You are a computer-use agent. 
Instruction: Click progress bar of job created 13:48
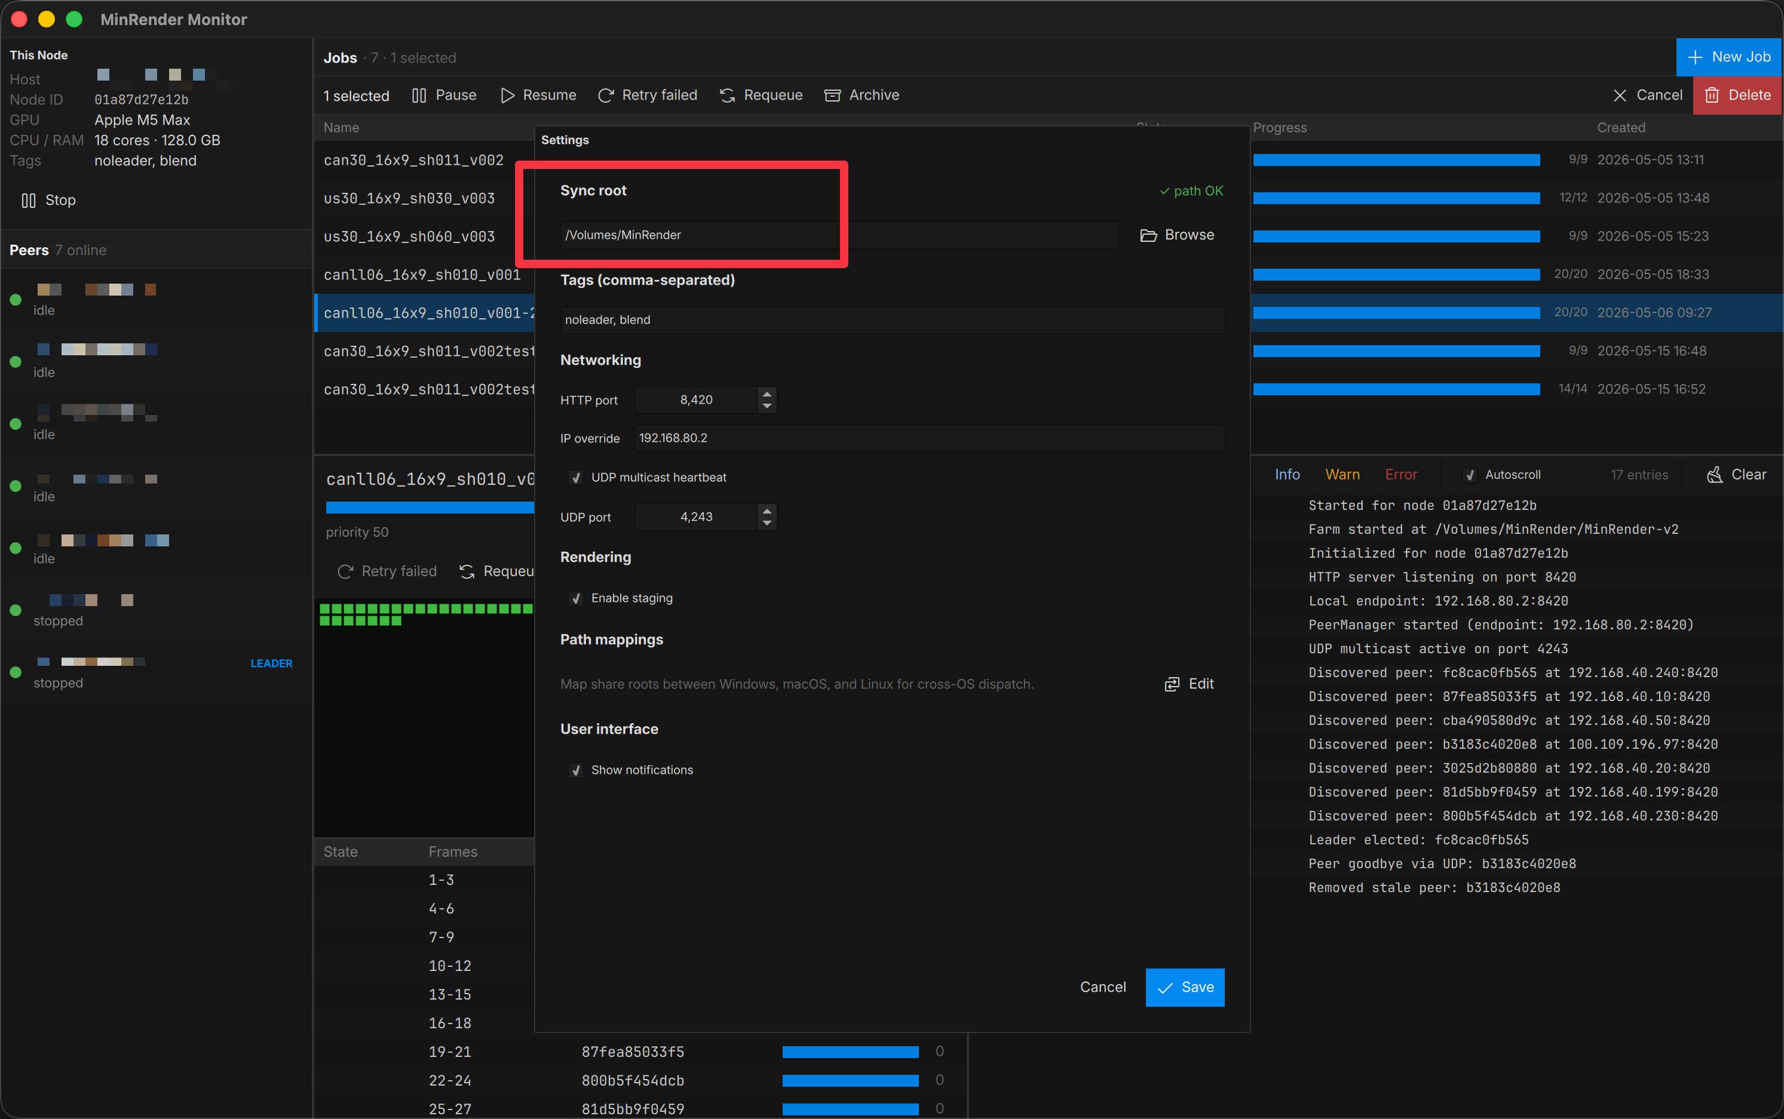click(1396, 198)
